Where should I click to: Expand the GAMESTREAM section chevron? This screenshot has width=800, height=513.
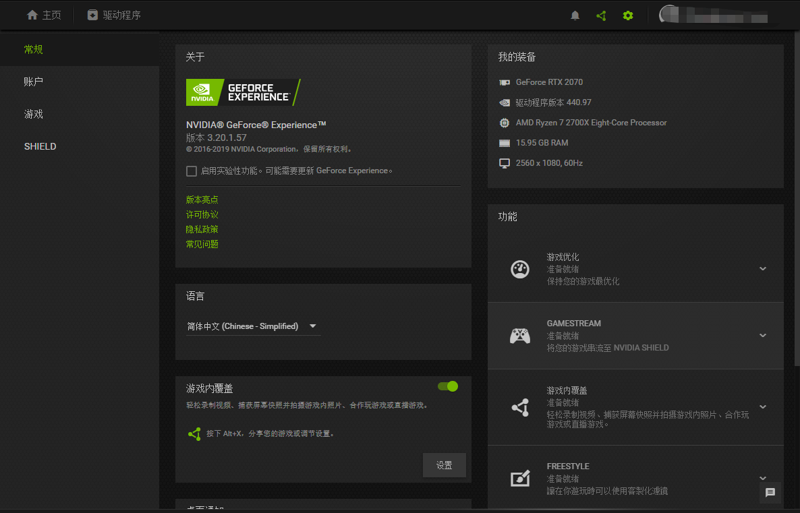tap(762, 335)
